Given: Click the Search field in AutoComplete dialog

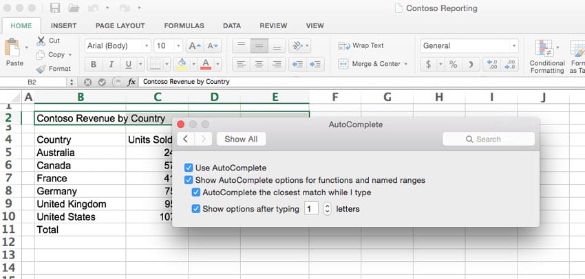Looking at the screenshot, I should [x=489, y=139].
